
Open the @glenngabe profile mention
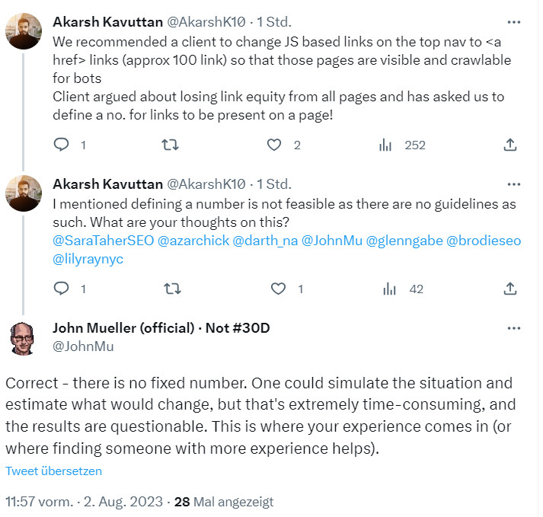click(x=404, y=240)
